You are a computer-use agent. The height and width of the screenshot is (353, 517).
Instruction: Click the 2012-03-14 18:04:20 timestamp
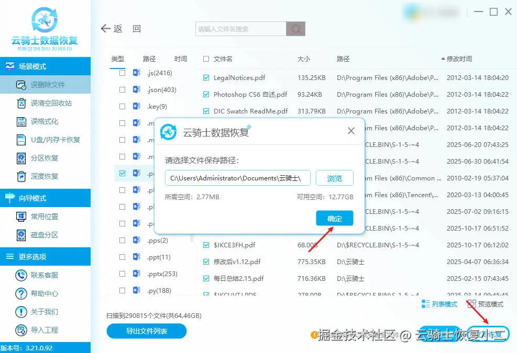coord(477,78)
